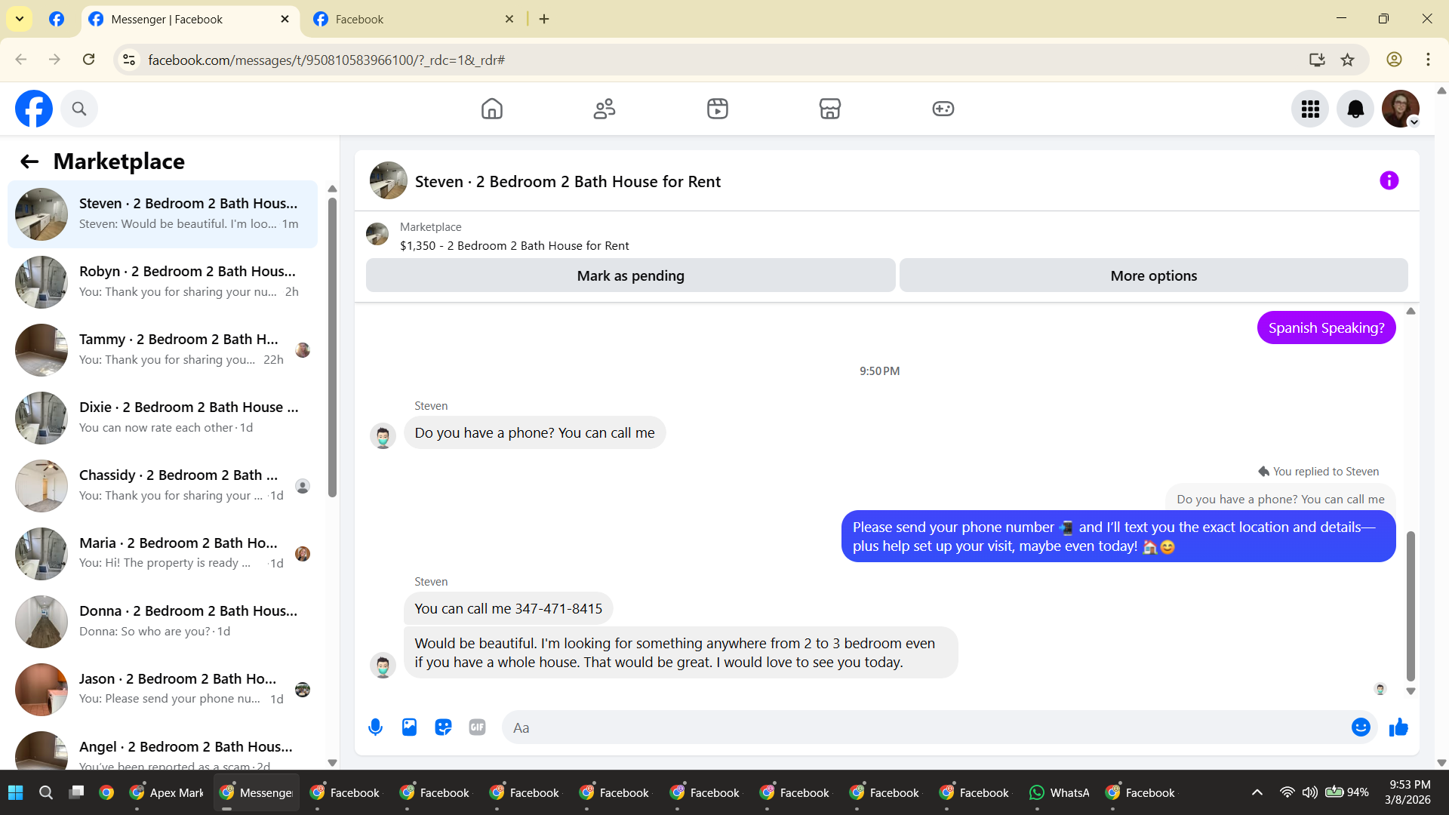Go to Marketplace from top navigation
The width and height of the screenshot is (1449, 815).
tap(830, 109)
